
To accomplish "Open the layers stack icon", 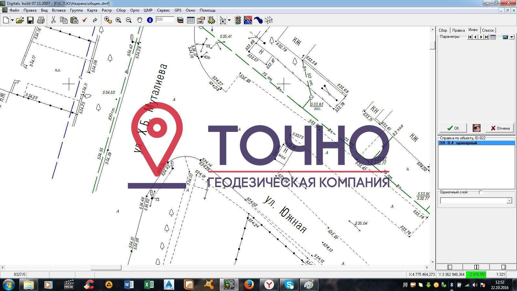I will click(180, 20).
